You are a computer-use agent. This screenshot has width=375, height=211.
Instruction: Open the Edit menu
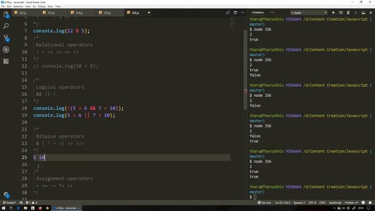pos(9,6)
